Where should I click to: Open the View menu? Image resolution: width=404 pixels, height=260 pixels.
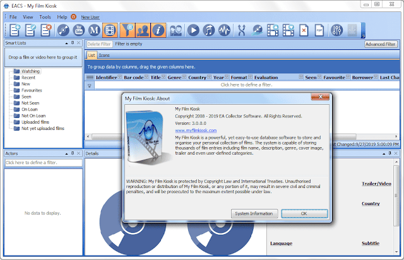28,17
